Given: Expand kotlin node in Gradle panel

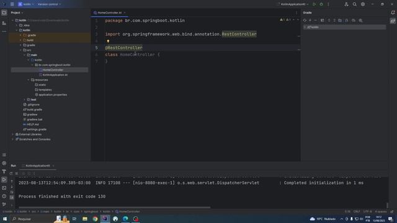Looking at the screenshot, I should (x=305, y=27).
